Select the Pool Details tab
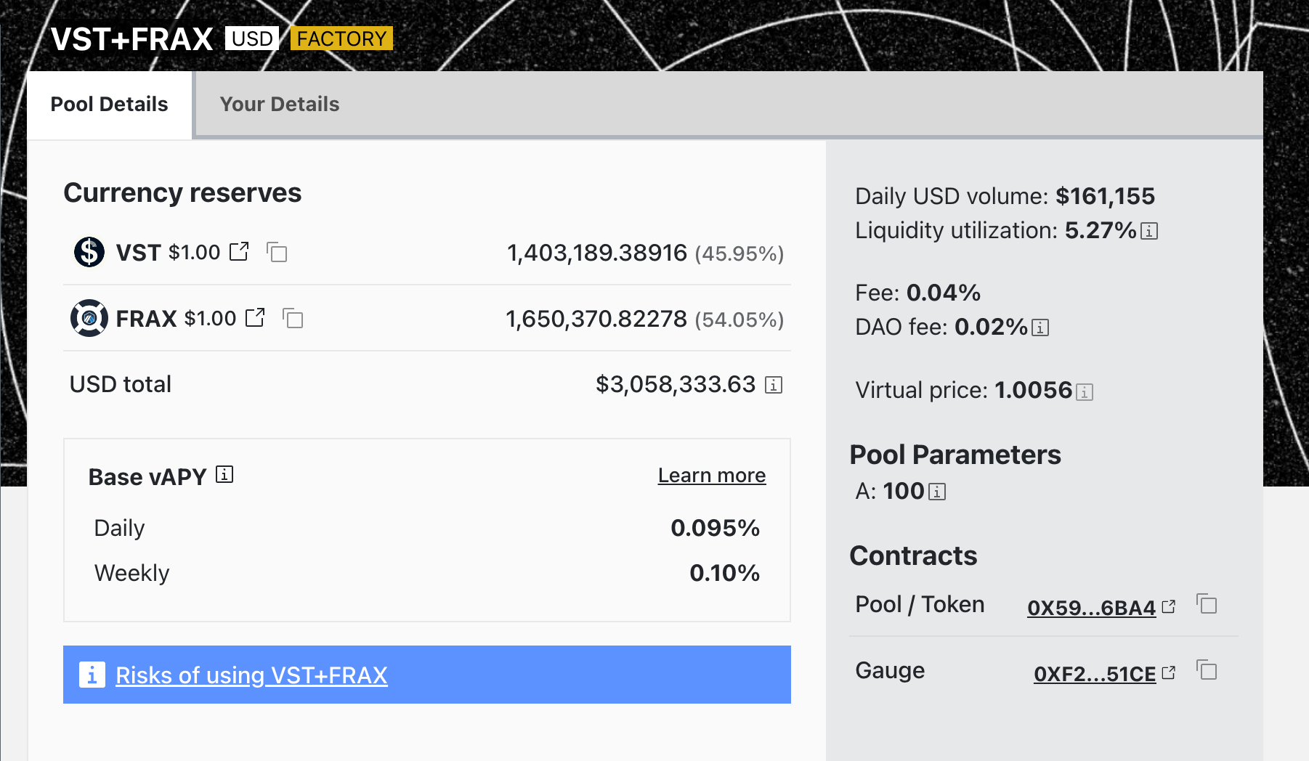Viewport: 1309px width, 761px height. click(109, 105)
